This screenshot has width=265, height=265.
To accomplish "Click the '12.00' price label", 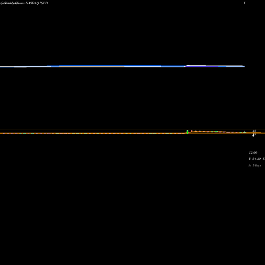I will coord(253,153).
